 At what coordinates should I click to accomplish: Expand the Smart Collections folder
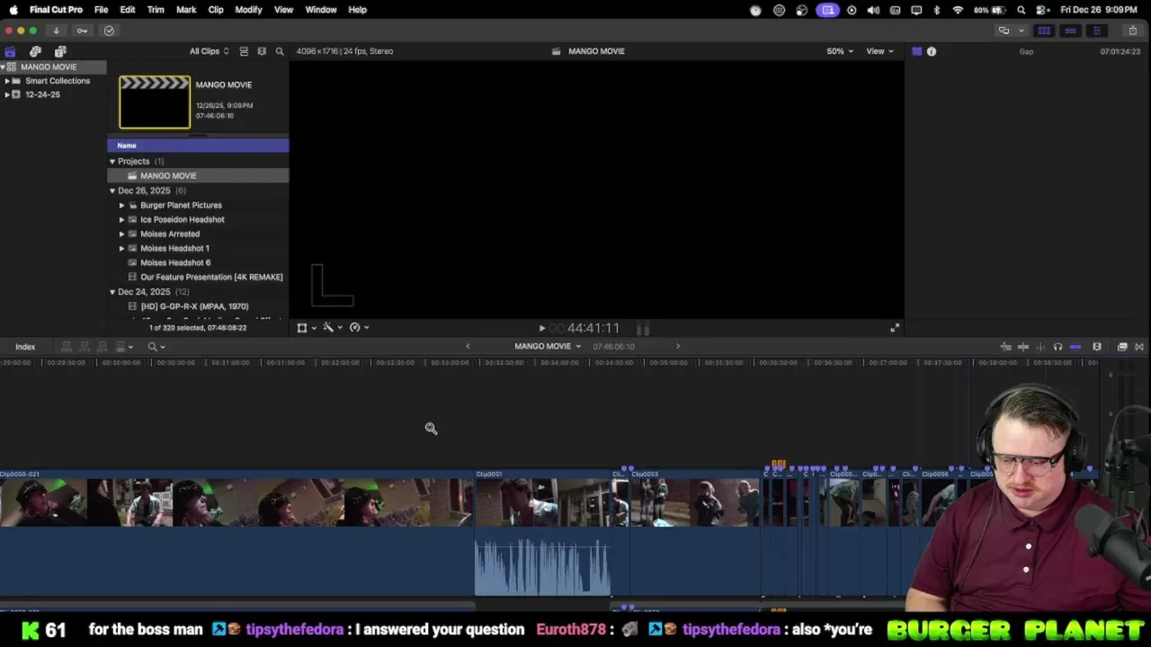pos(7,81)
